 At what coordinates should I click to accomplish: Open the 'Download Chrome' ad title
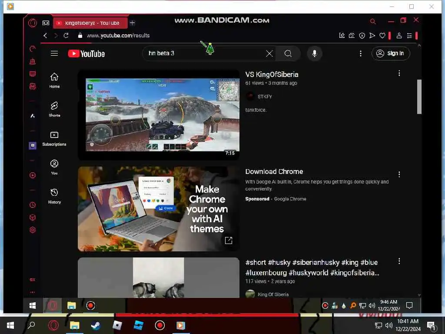click(274, 171)
